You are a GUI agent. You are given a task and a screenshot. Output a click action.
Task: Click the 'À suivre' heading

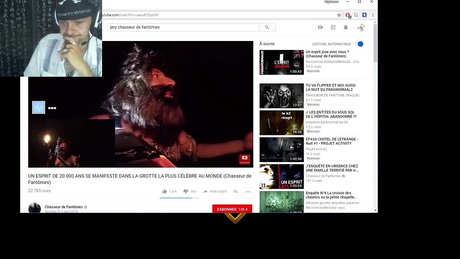coord(267,44)
